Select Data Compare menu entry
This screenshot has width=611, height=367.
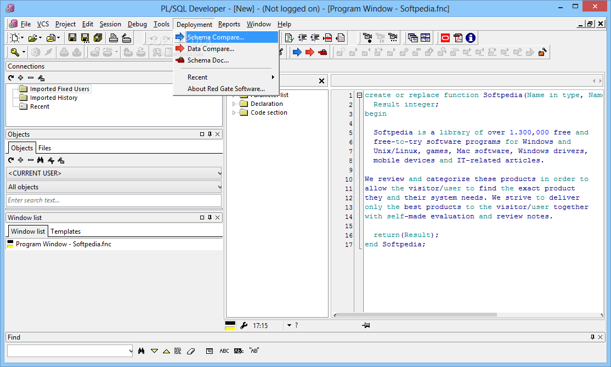(226, 49)
